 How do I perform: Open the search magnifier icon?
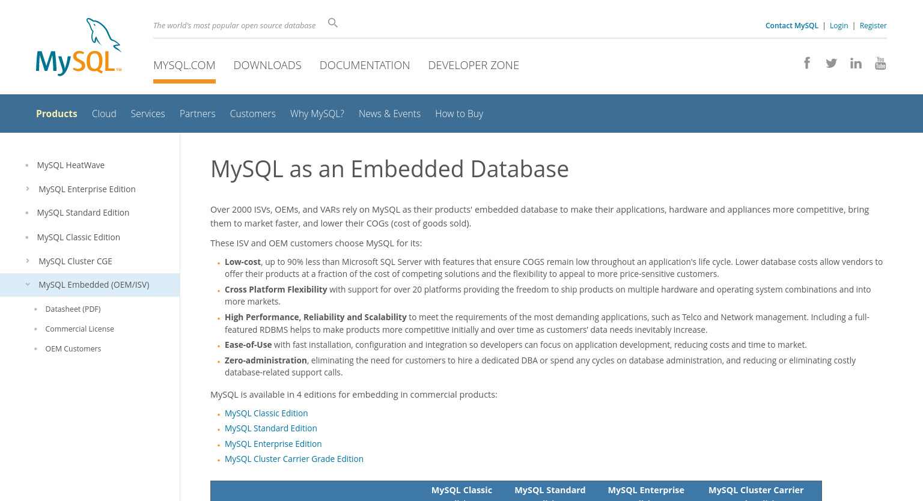pos(333,23)
